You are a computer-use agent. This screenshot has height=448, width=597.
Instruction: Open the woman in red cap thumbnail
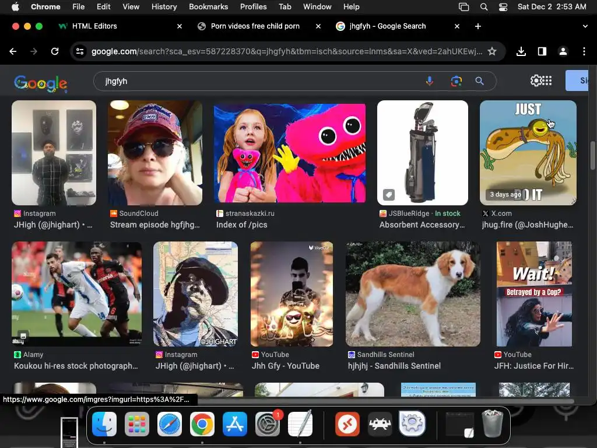pos(155,153)
